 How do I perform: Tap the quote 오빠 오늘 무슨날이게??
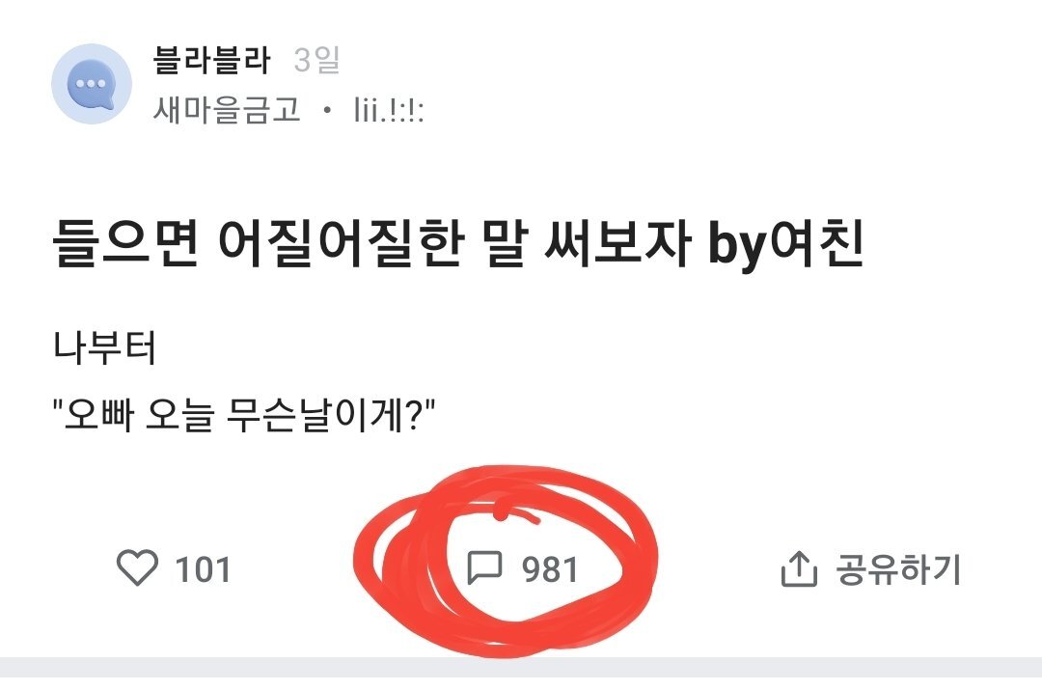coord(244,416)
